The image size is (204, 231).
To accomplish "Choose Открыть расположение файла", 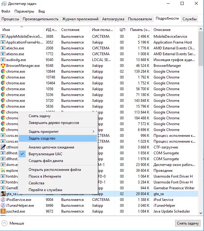I will 58,170.
